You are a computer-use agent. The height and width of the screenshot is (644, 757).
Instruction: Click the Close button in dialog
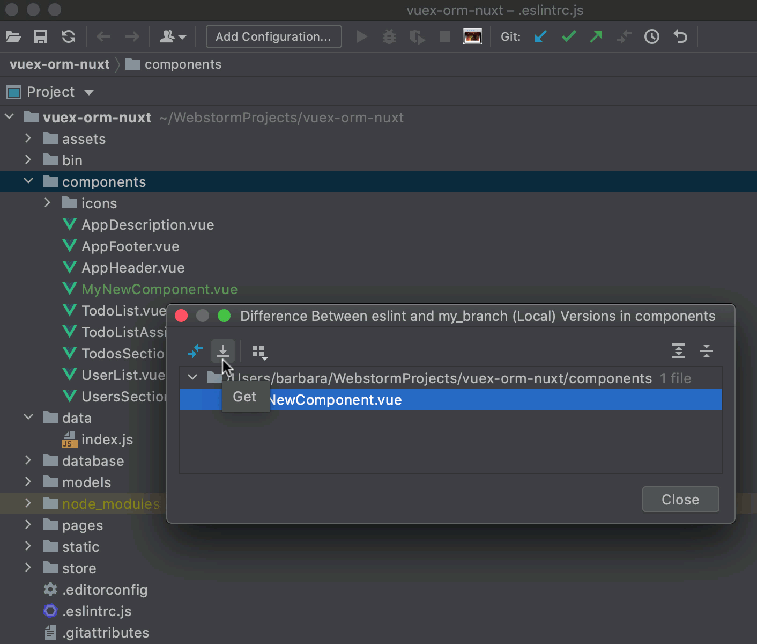click(x=681, y=499)
